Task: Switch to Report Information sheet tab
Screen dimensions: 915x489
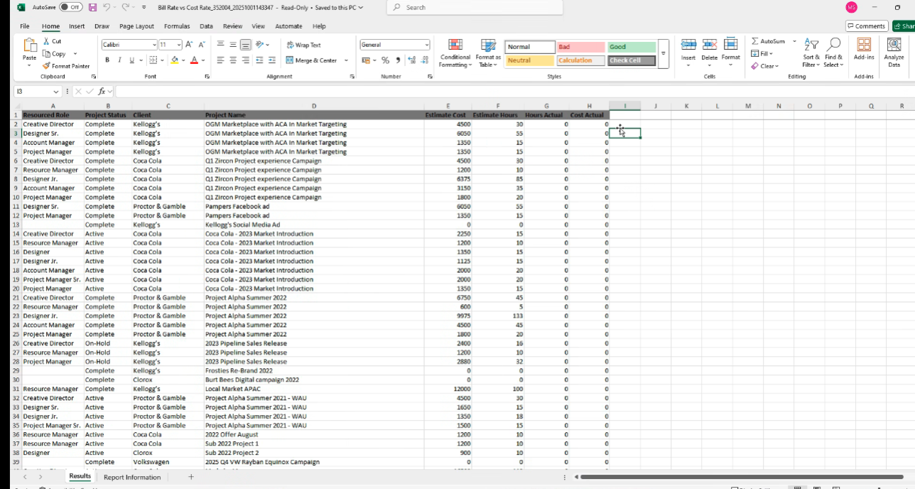Action: click(132, 477)
